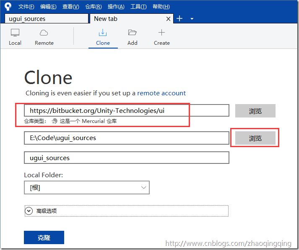The width and height of the screenshot is (299, 250).
Task: Open the 查看(V) menu
Action: coord(71,7)
